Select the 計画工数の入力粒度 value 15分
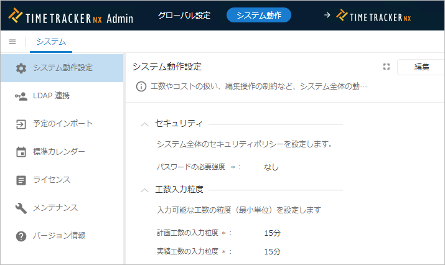445x265 pixels. tap(272, 233)
